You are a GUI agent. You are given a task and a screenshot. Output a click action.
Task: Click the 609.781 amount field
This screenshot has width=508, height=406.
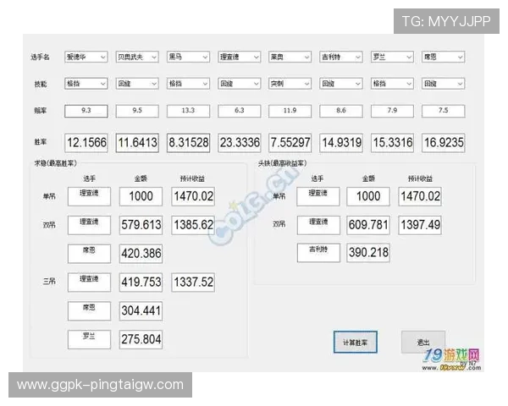pos(368,225)
